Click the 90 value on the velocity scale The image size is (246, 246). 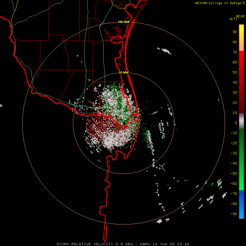[235, 32]
